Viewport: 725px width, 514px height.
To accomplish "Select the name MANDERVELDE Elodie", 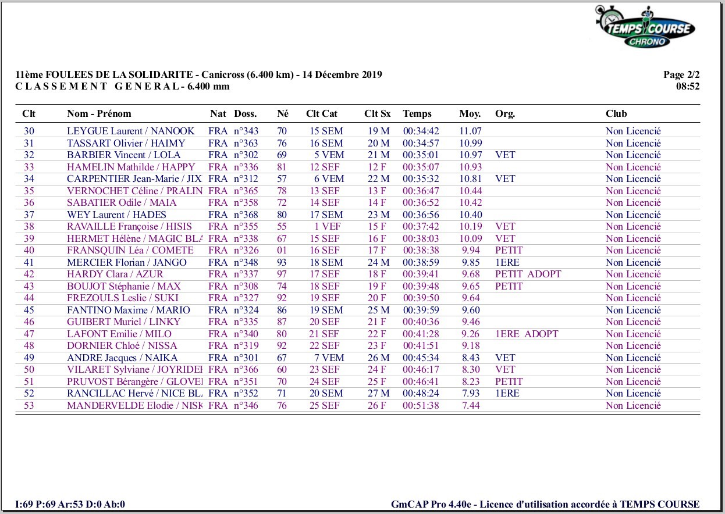I will pyautogui.click(x=120, y=405).
